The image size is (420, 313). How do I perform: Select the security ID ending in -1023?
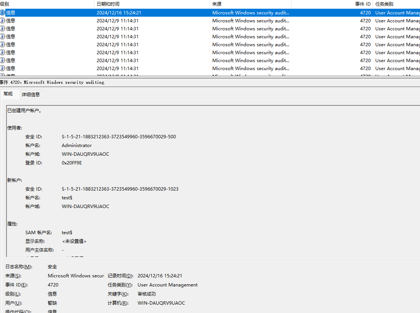pos(120,189)
